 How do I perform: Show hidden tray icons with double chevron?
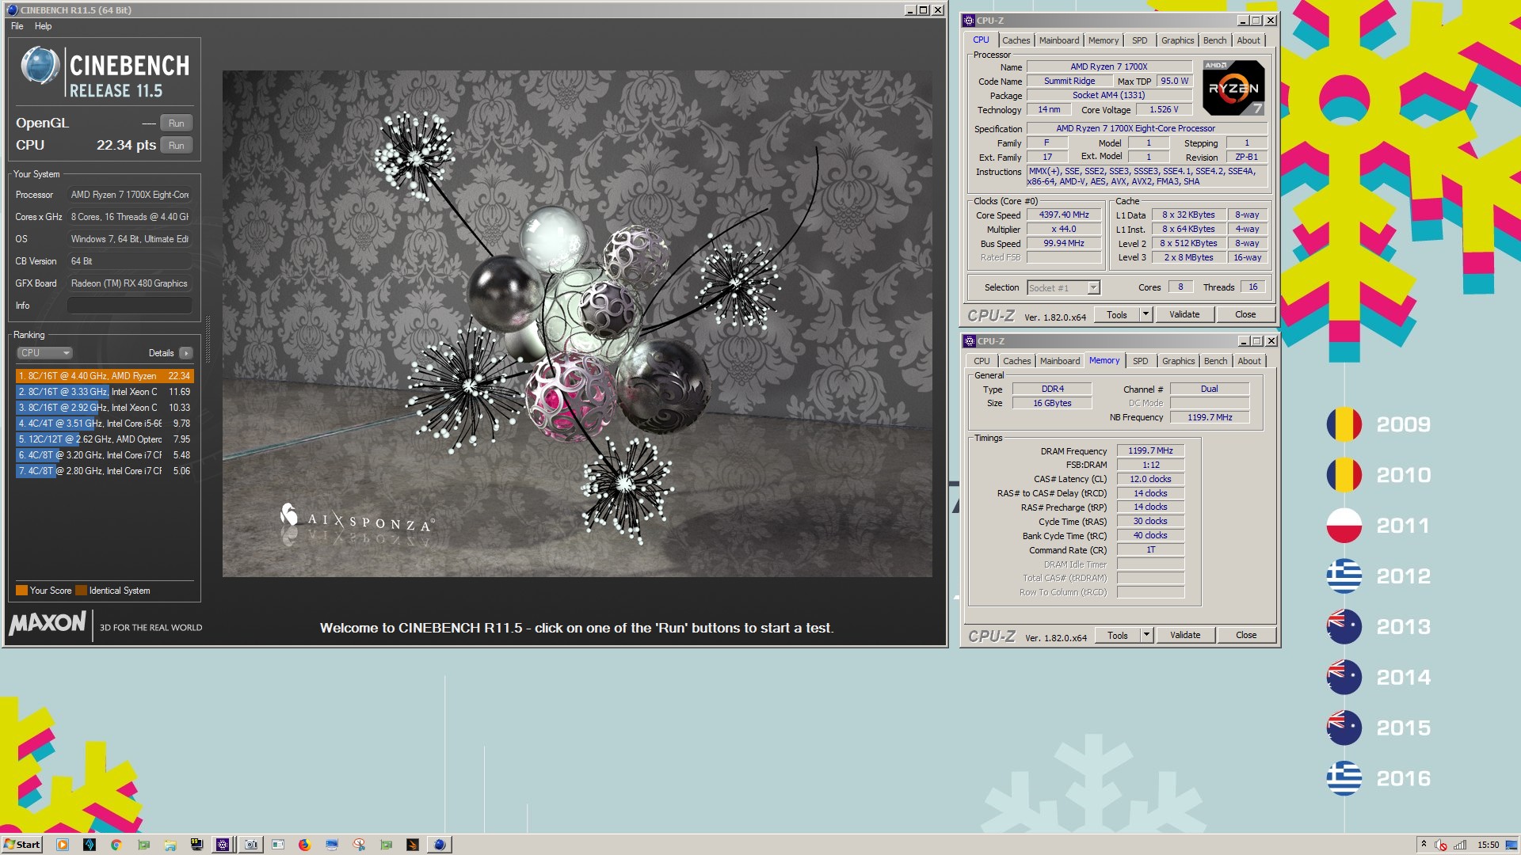(x=1424, y=844)
